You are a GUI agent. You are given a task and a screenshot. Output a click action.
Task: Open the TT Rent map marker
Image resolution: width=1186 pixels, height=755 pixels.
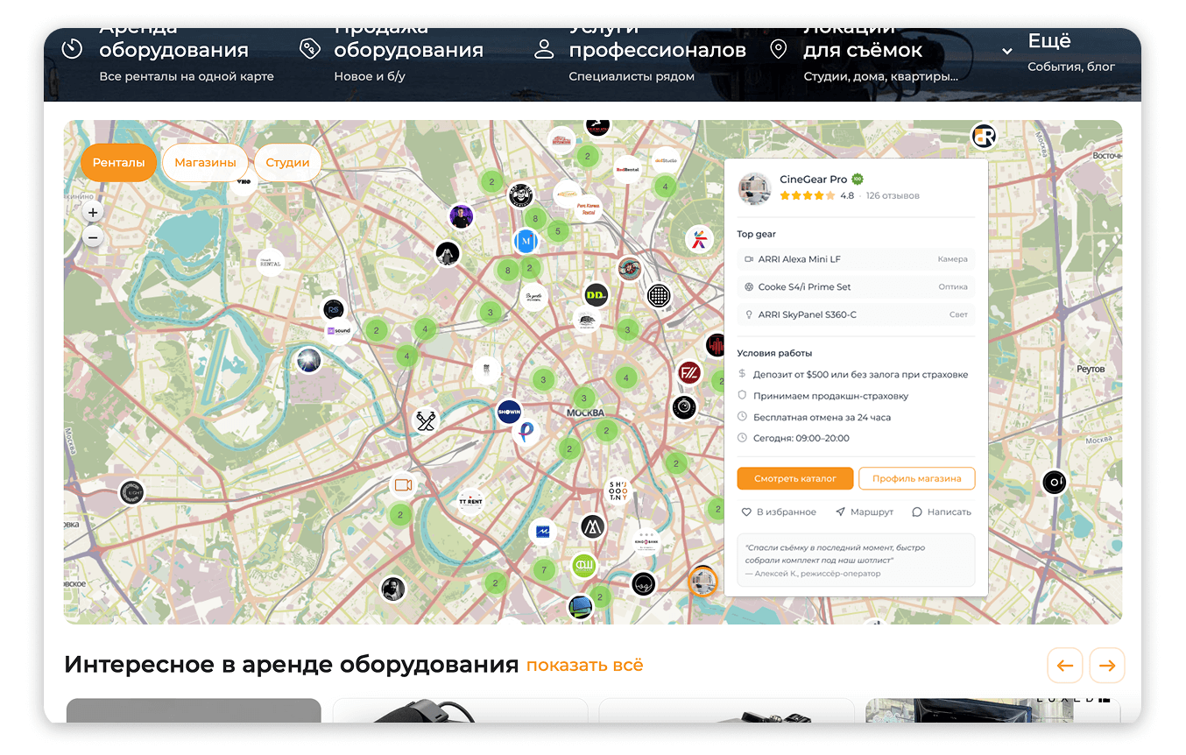(x=470, y=502)
